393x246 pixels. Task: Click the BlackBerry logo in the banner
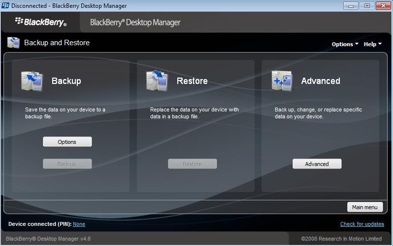point(41,22)
